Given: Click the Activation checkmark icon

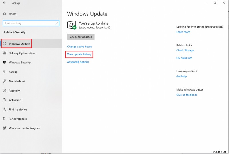Looking at the screenshot, I should 4,100.
